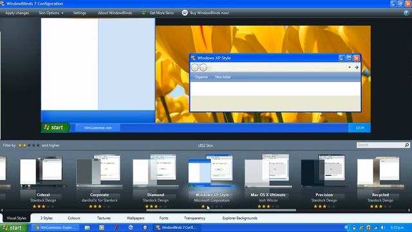Click the preview window forward arrow button
The height and width of the screenshot is (232, 412).
[x=203, y=67]
